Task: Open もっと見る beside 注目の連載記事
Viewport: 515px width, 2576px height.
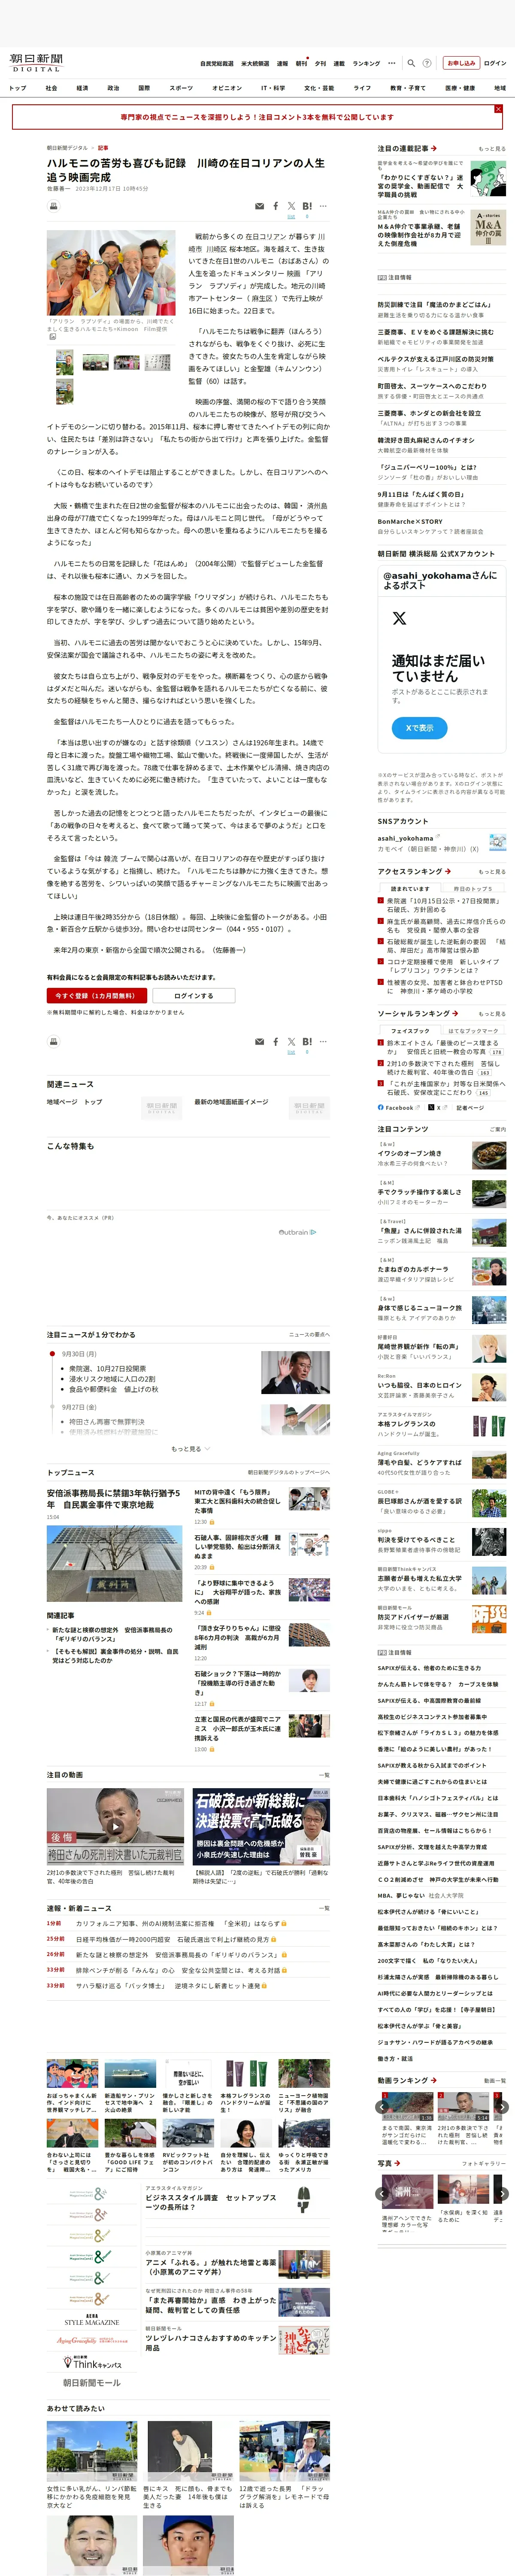Action: point(491,148)
